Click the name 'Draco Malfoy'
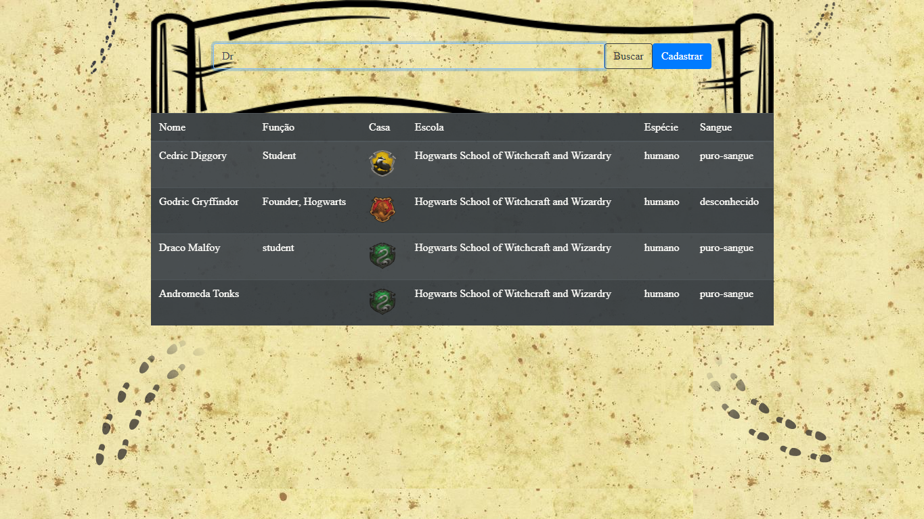This screenshot has height=519, width=924. tap(190, 248)
